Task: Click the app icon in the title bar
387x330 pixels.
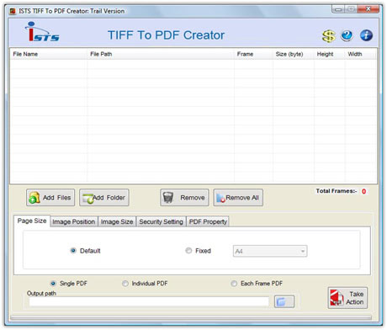Action: [13, 11]
